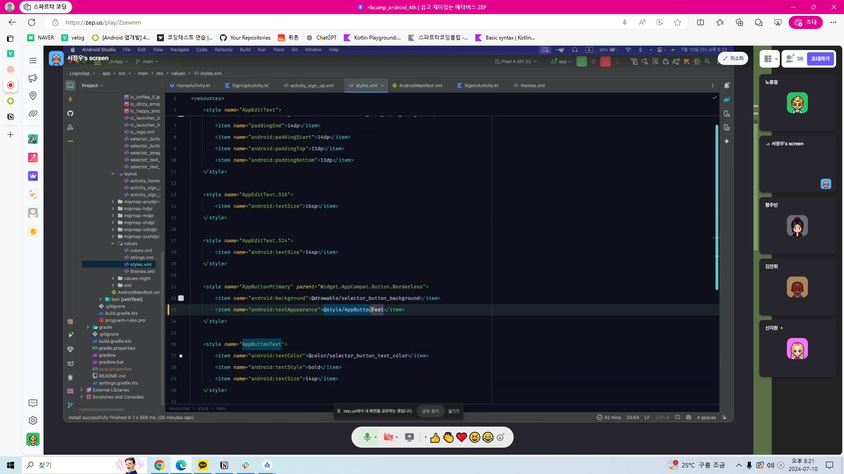The height and width of the screenshot is (474, 844).
Task: Open the Kotlin Playground bookmark
Action: (x=372, y=38)
